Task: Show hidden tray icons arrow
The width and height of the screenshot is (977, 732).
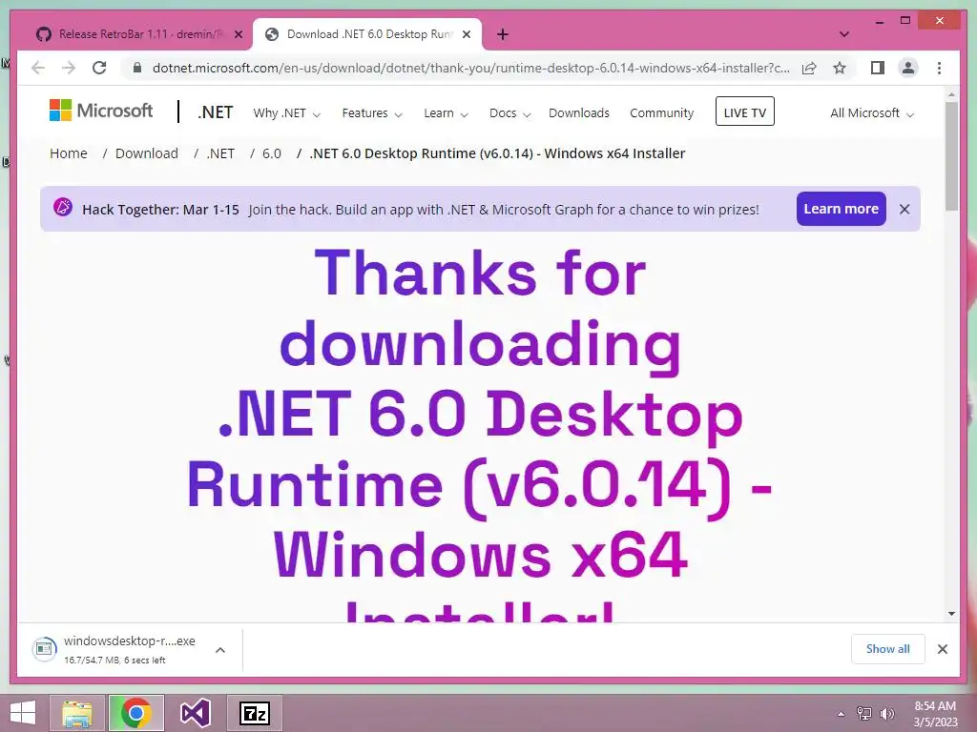Action: pyautogui.click(x=841, y=714)
